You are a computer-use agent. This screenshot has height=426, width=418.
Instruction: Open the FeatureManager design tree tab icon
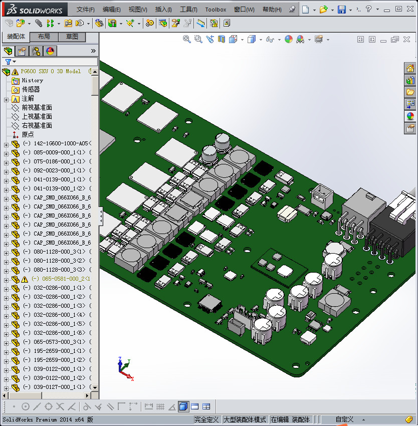coord(8,51)
